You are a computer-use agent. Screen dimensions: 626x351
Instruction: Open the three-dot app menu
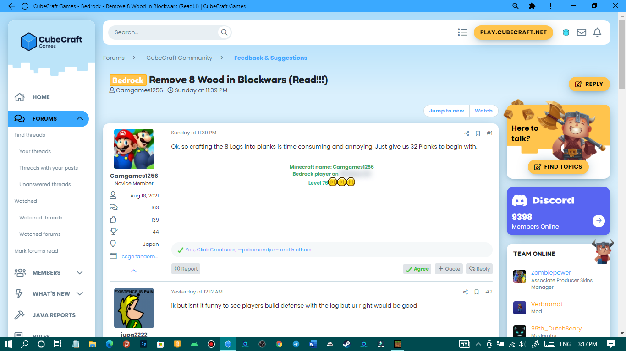(550, 6)
